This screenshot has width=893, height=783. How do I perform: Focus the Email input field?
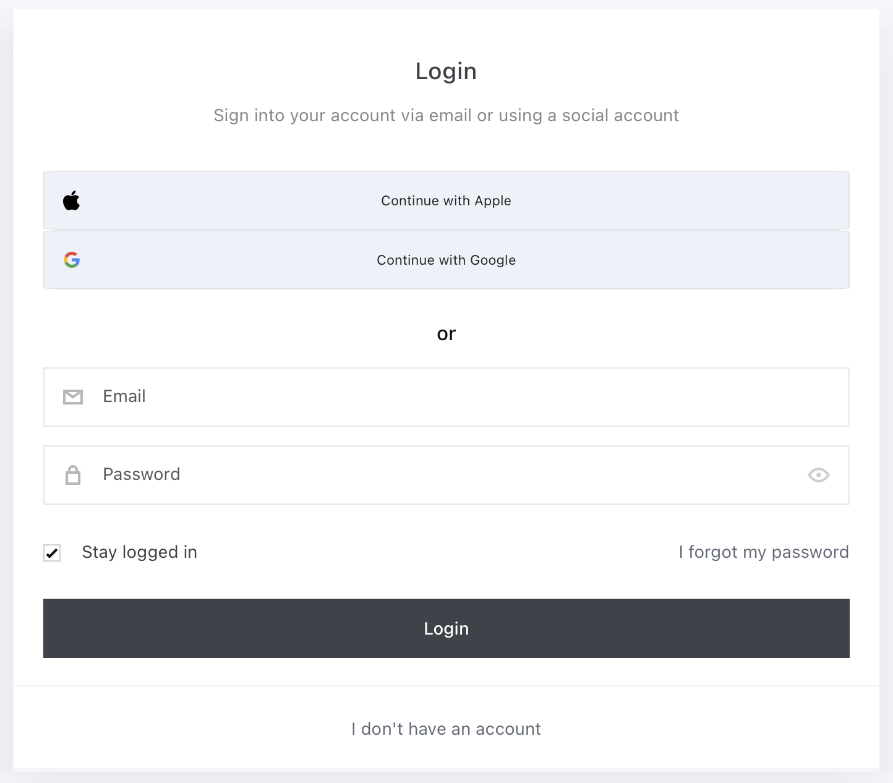[x=446, y=397]
